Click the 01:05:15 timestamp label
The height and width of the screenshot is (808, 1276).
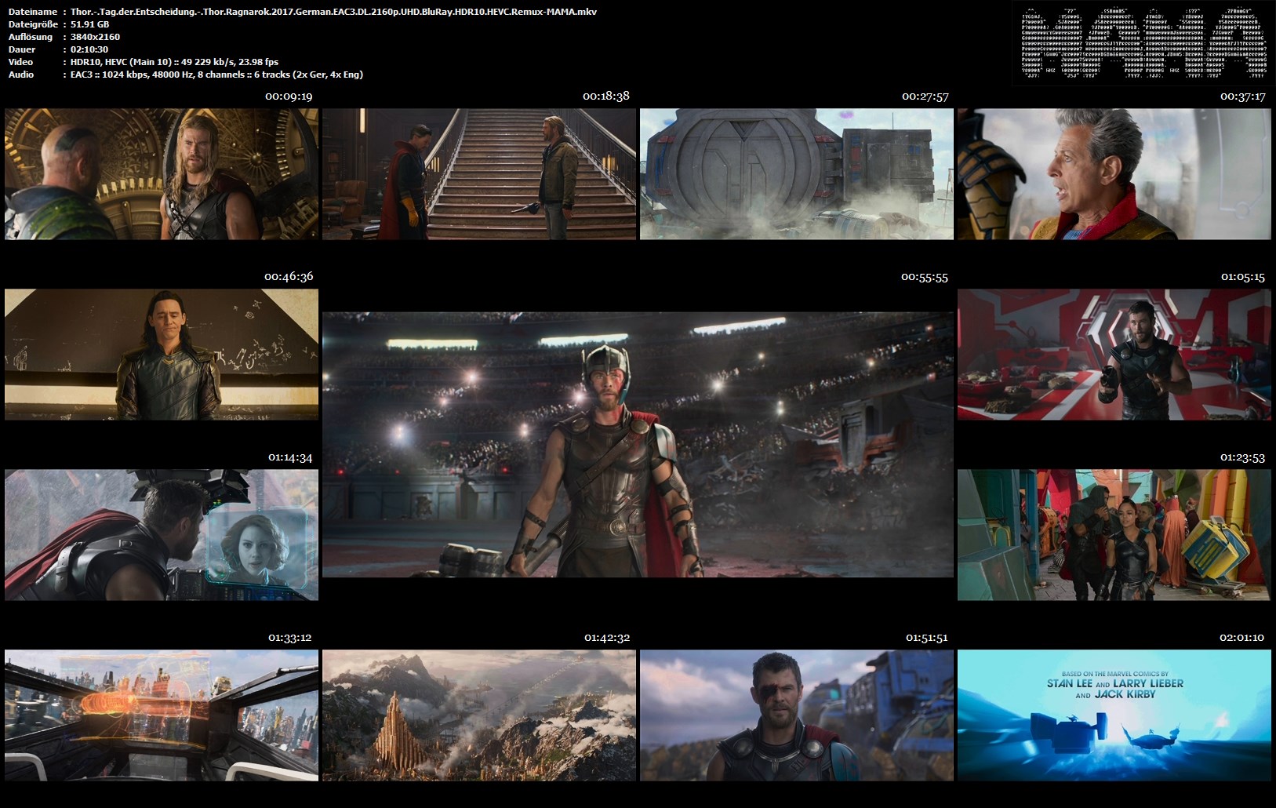click(x=1243, y=277)
